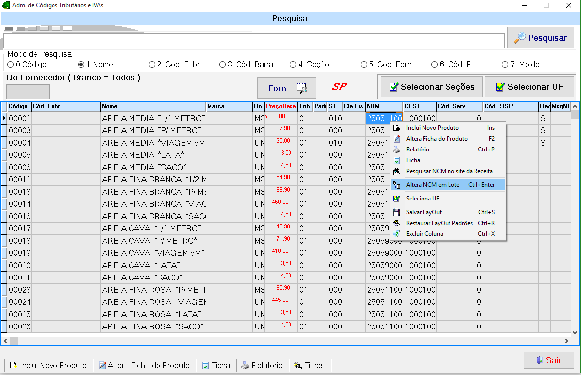This screenshot has height=375, width=581.
Task: Click the search text input field
Action: point(254,40)
